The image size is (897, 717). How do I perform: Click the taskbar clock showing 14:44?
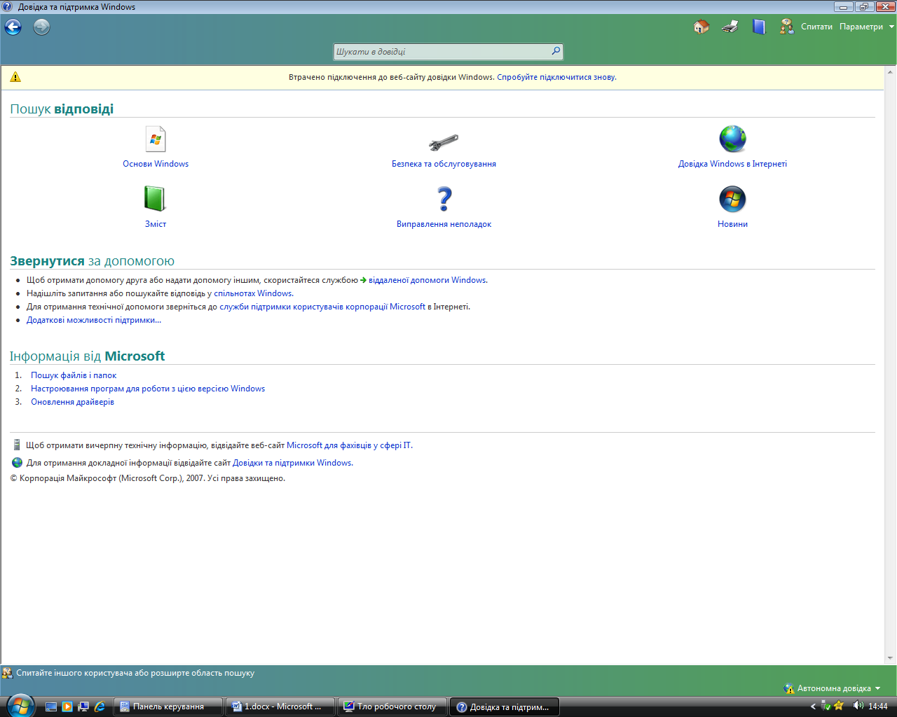[878, 706]
